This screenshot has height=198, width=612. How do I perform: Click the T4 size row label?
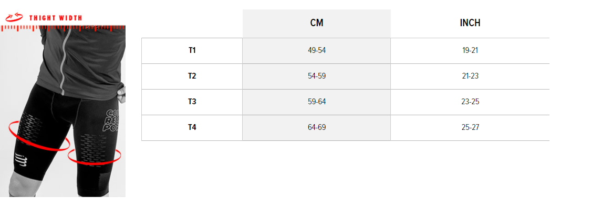[192, 128]
